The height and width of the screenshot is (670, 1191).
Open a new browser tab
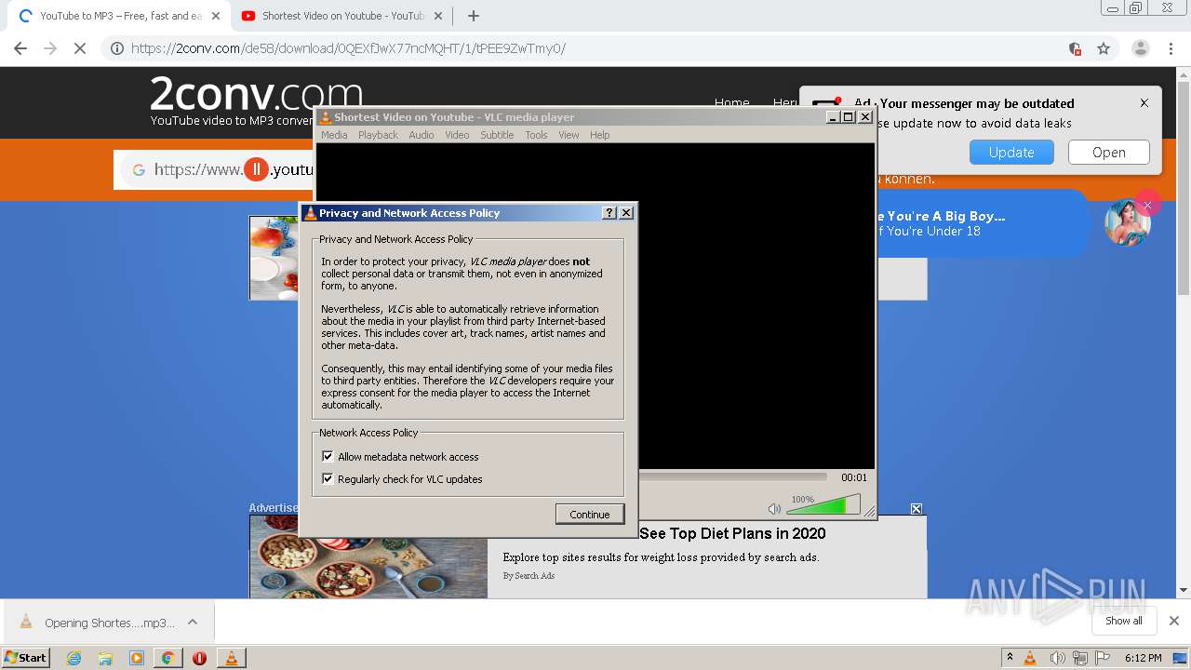pos(474,16)
